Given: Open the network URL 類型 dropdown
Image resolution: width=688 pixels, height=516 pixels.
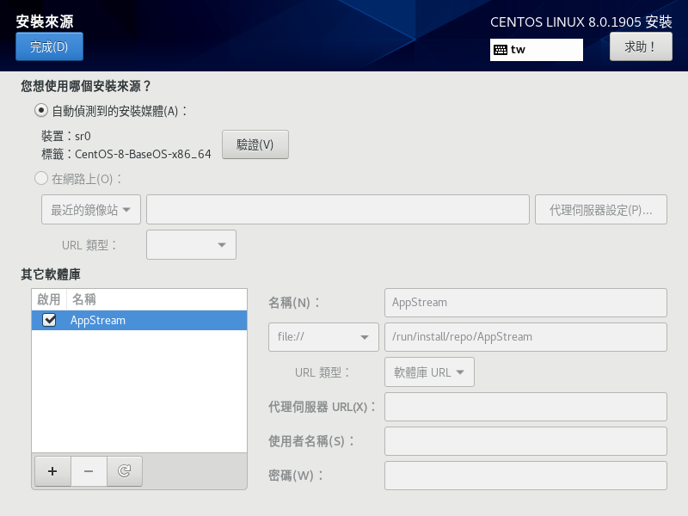Looking at the screenshot, I should tap(191, 245).
